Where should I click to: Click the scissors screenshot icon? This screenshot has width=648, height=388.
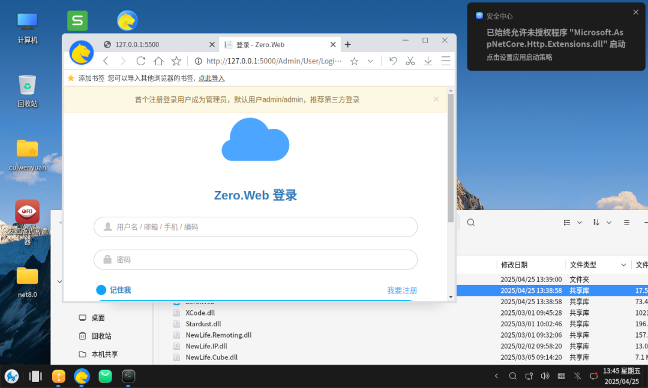410,61
